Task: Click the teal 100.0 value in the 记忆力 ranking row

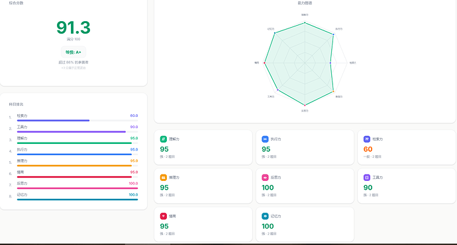Action: coord(134,195)
